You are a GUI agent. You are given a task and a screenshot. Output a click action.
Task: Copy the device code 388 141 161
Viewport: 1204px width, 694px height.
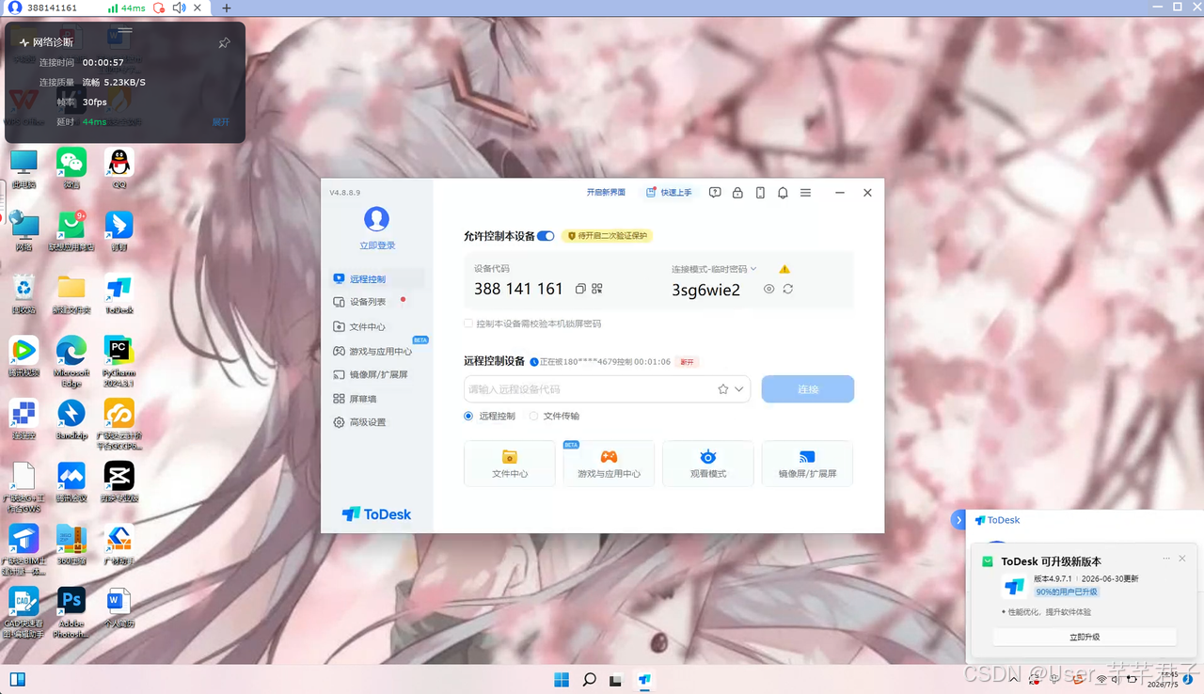[580, 290]
